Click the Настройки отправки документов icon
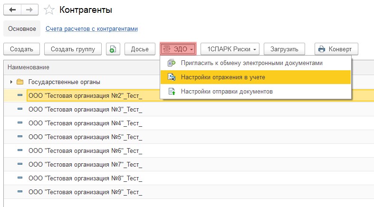The width and height of the screenshot is (374, 207). [171, 91]
